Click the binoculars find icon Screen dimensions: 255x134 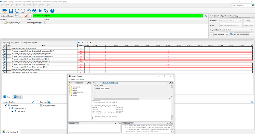(34, 11)
